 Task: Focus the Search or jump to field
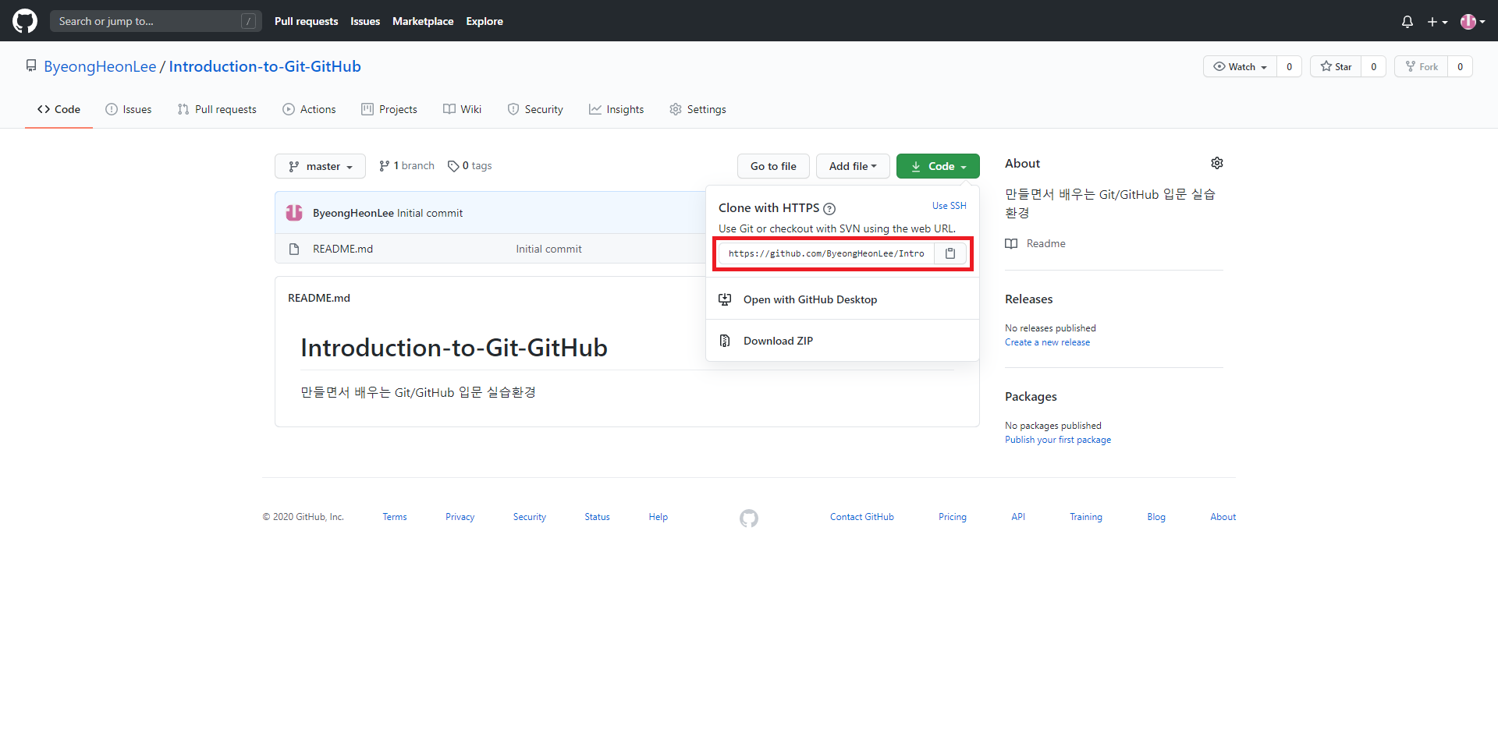(x=155, y=21)
